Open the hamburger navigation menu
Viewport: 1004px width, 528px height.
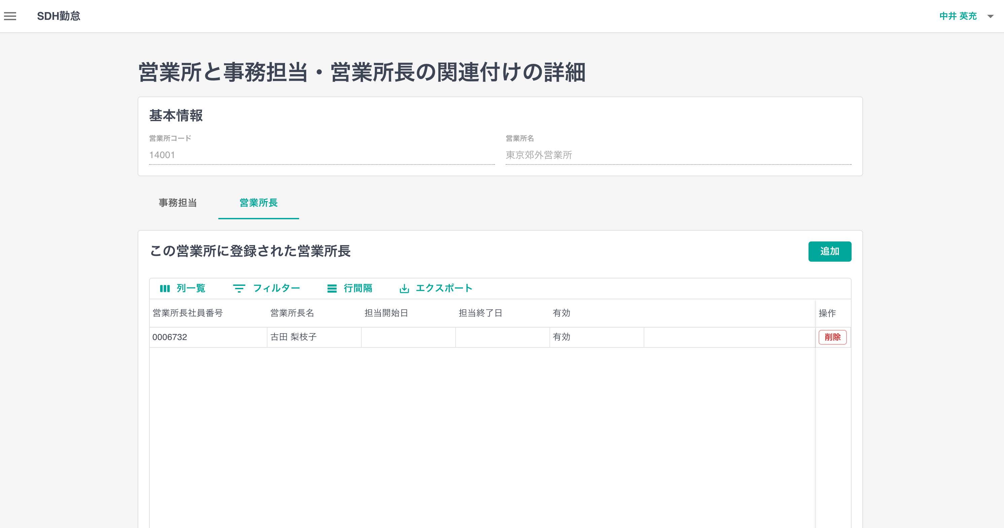(x=10, y=16)
